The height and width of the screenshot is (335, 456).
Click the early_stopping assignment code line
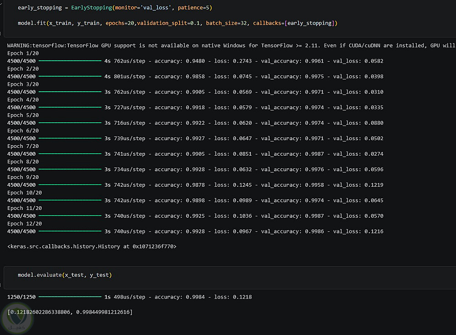(x=115, y=8)
